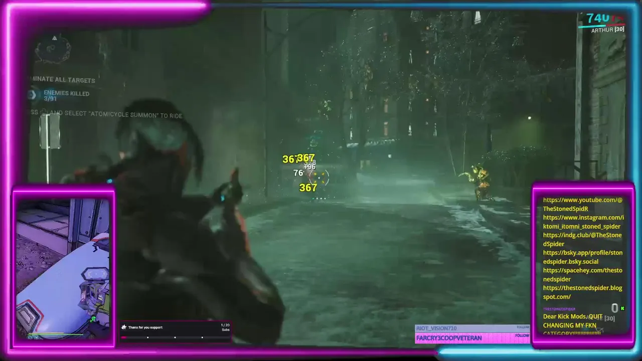Open the Instagram iktomi_itomni_stoned_spider link
The height and width of the screenshot is (361, 642).
pos(583,222)
